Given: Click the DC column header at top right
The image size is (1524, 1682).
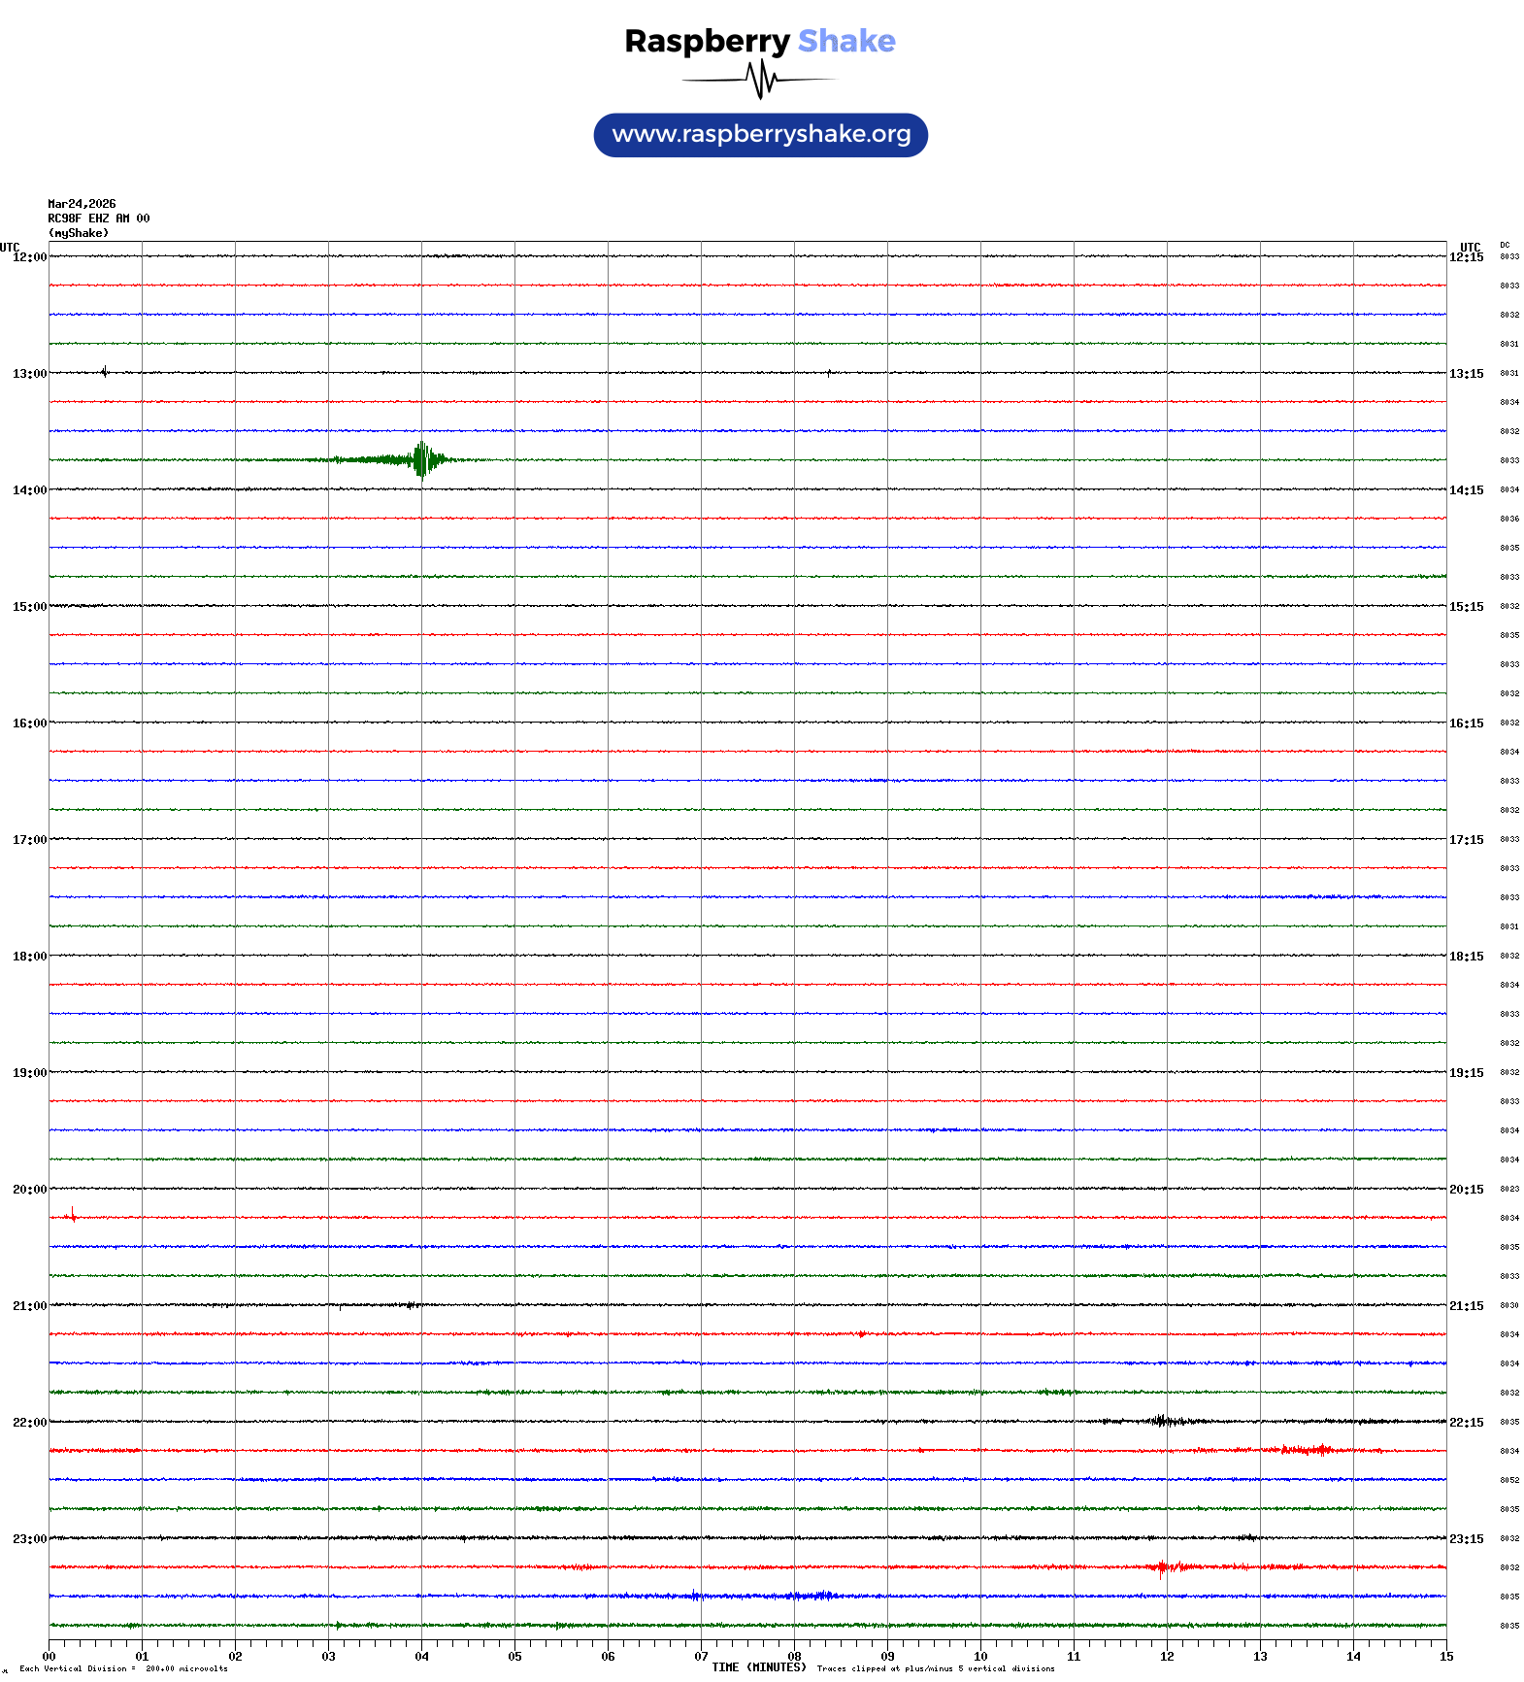Looking at the screenshot, I should tap(1505, 246).
